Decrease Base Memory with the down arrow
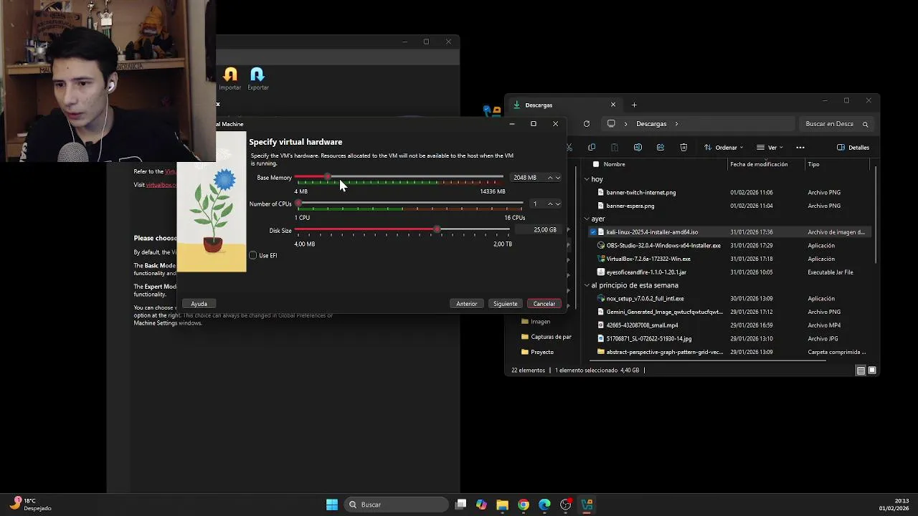Screen dimensions: 918x516 [558, 178]
